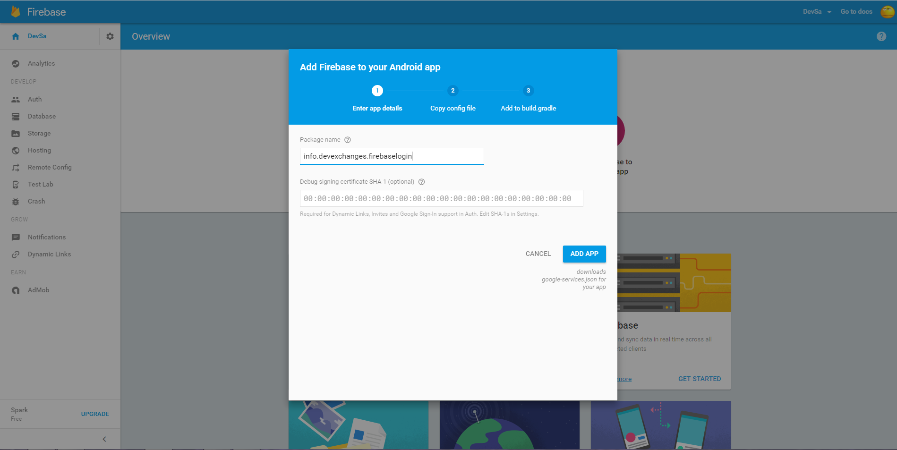Focus the SHA-1 certificate input field

442,198
